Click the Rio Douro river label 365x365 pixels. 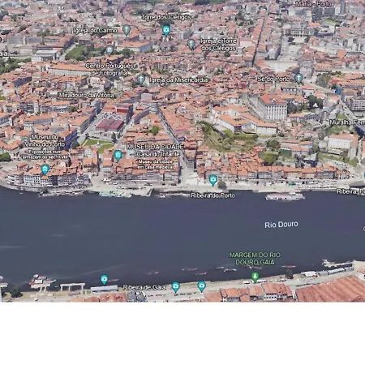click(x=281, y=225)
